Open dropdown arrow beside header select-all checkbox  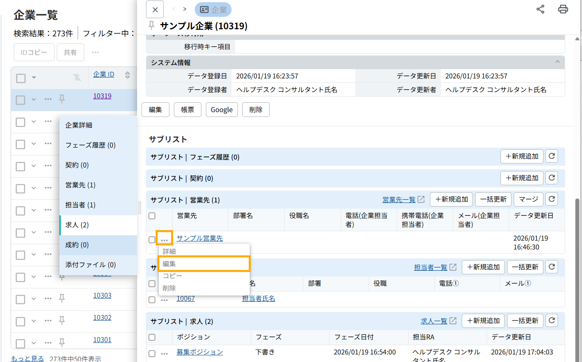pos(34,78)
